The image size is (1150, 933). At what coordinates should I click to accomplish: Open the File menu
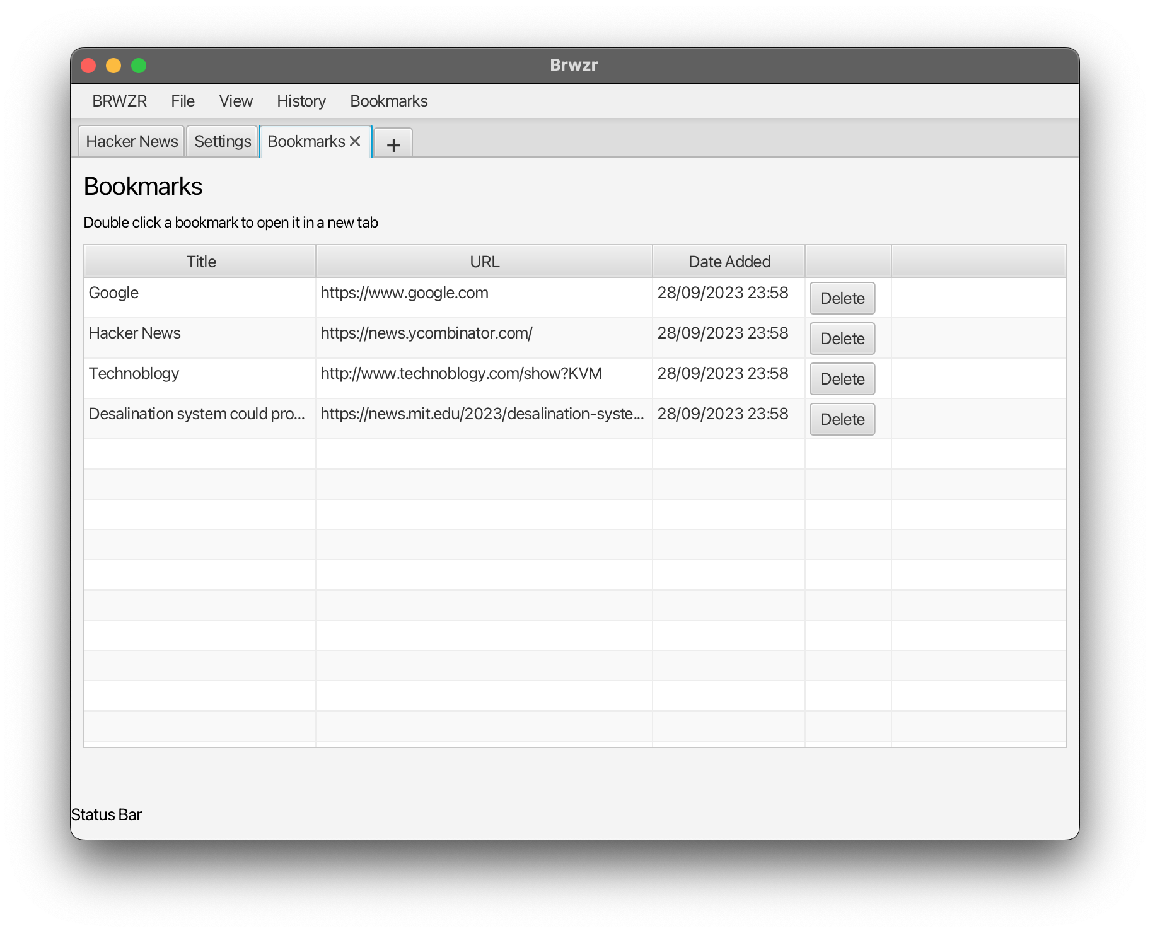click(182, 101)
